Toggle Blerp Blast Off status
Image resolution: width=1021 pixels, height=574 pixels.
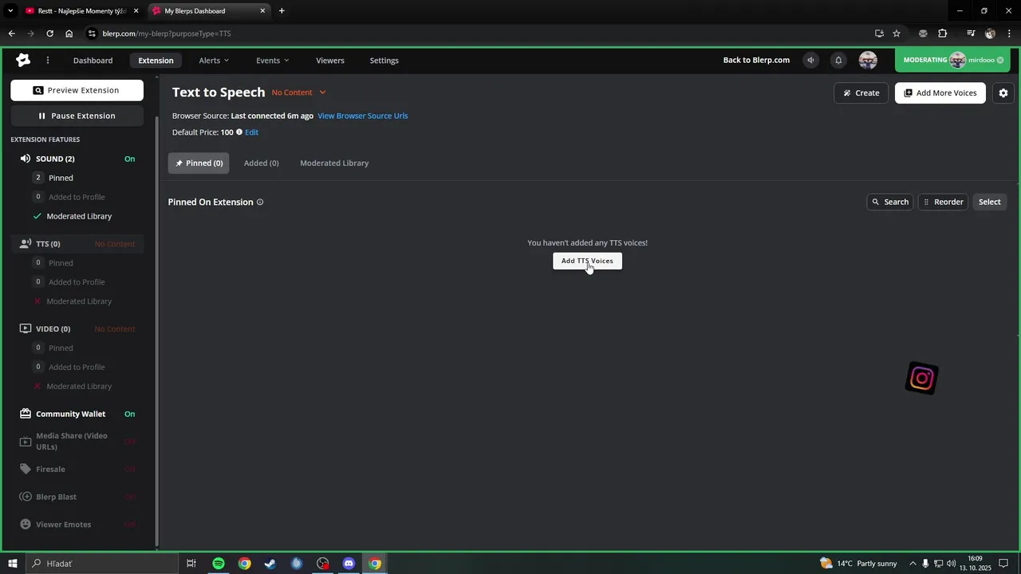[129, 497]
